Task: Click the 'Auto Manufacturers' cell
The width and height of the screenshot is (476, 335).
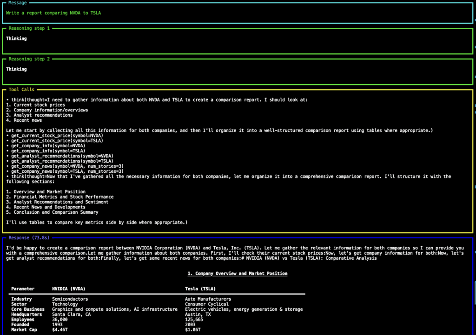Action: click(x=208, y=299)
